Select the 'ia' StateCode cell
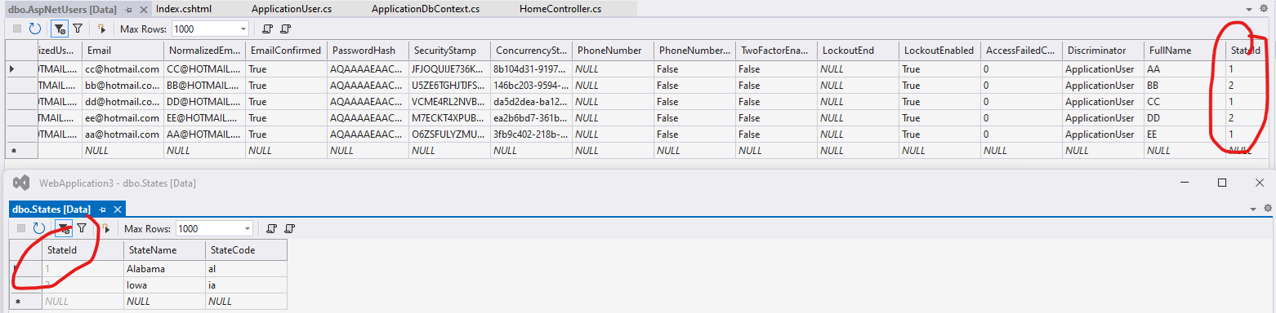This screenshot has width=1276, height=313. [x=246, y=284]
